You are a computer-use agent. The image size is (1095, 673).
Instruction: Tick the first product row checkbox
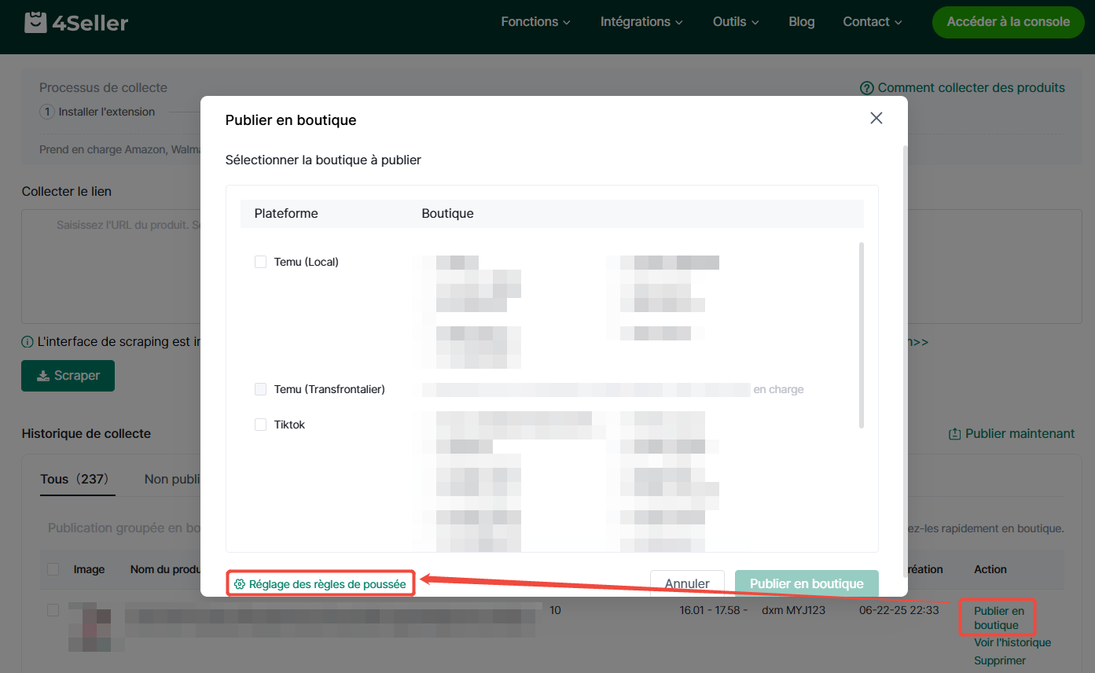coord(53,610)
